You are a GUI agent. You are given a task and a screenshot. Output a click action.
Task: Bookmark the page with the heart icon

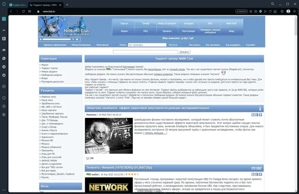[270, 12]
